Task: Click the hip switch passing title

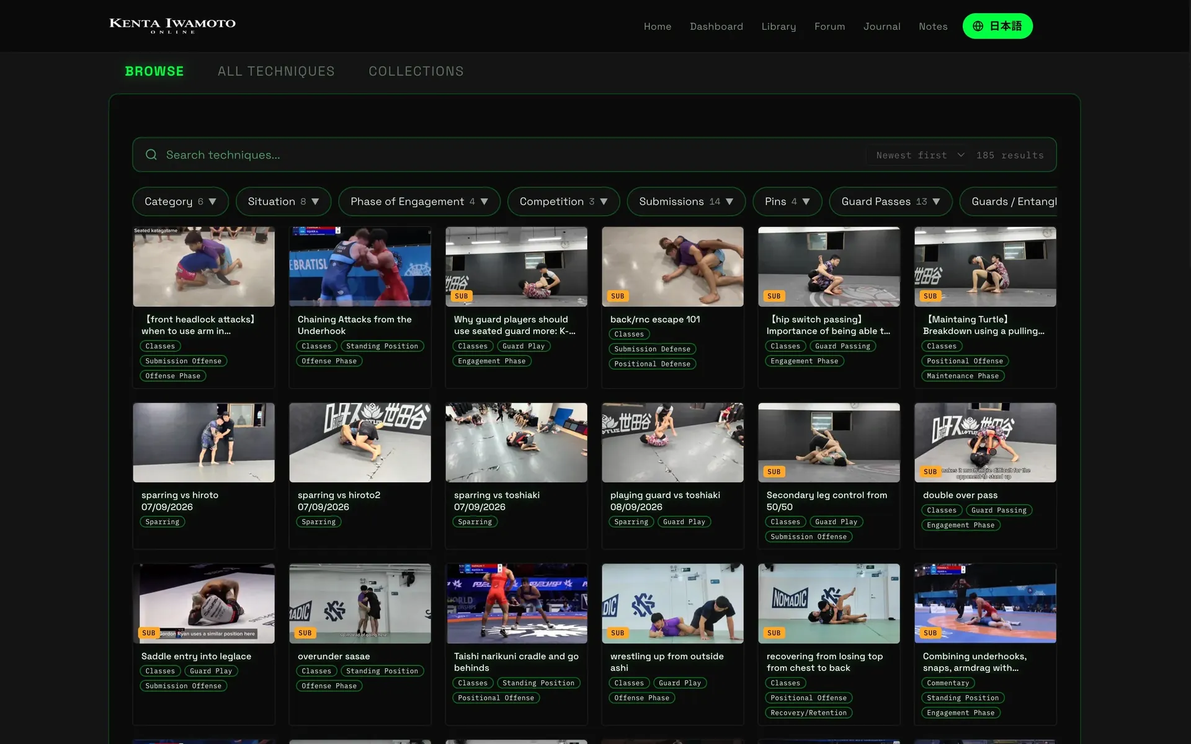Action: tap(828, 325)
